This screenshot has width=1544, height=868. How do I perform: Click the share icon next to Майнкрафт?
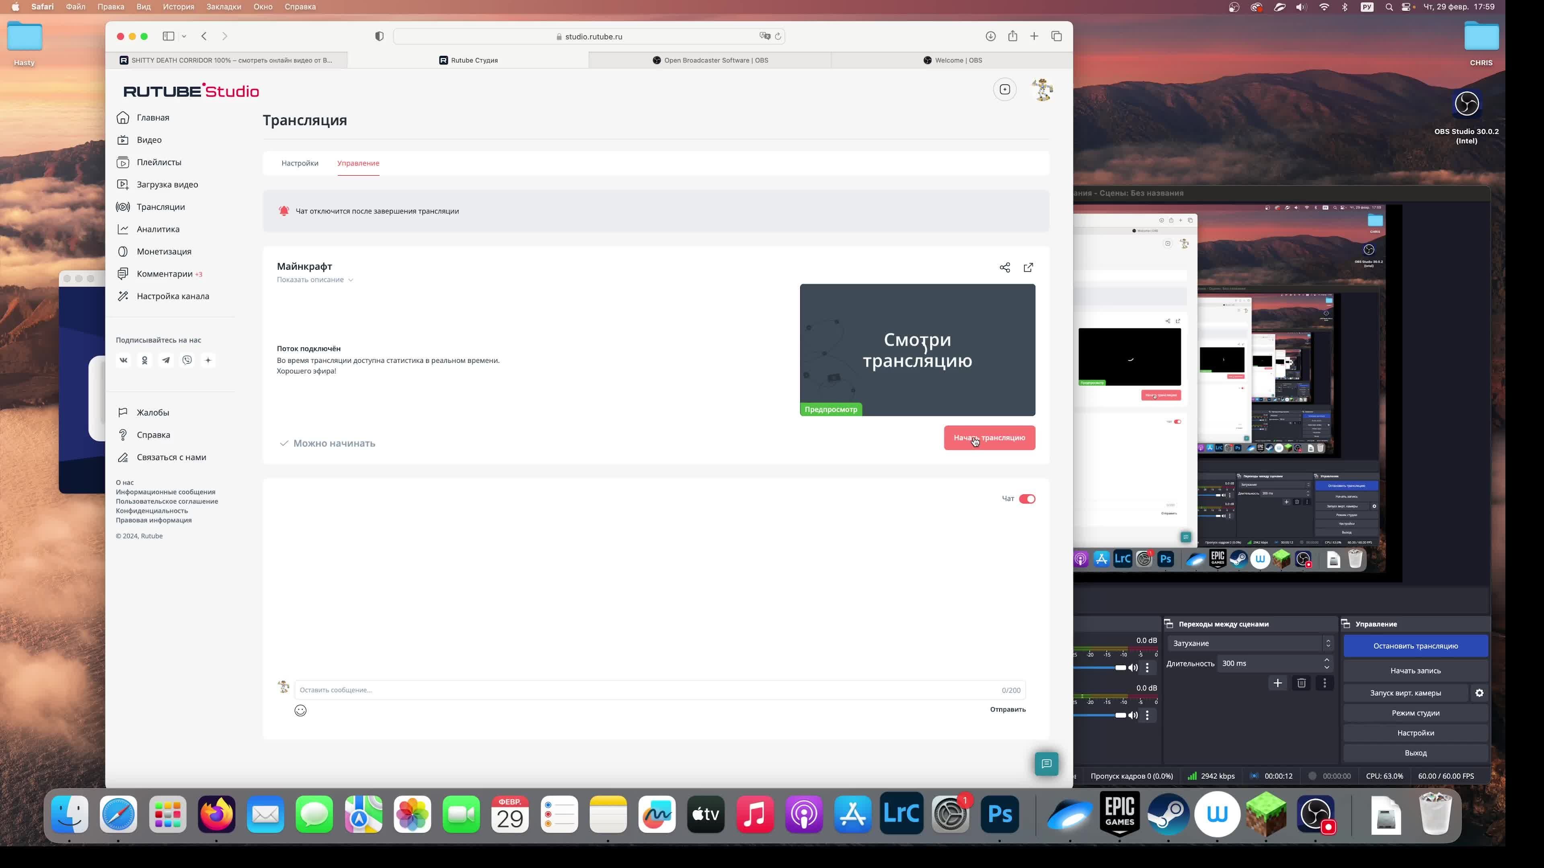point(1004,267)
